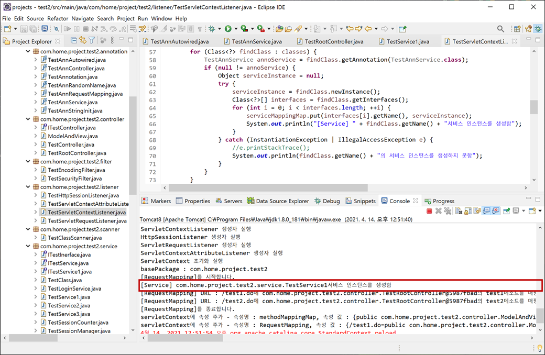Open Project Explorer view menu (three dots)
The width and height of the screenshot is (545, 355).
[x=112, y=40]
